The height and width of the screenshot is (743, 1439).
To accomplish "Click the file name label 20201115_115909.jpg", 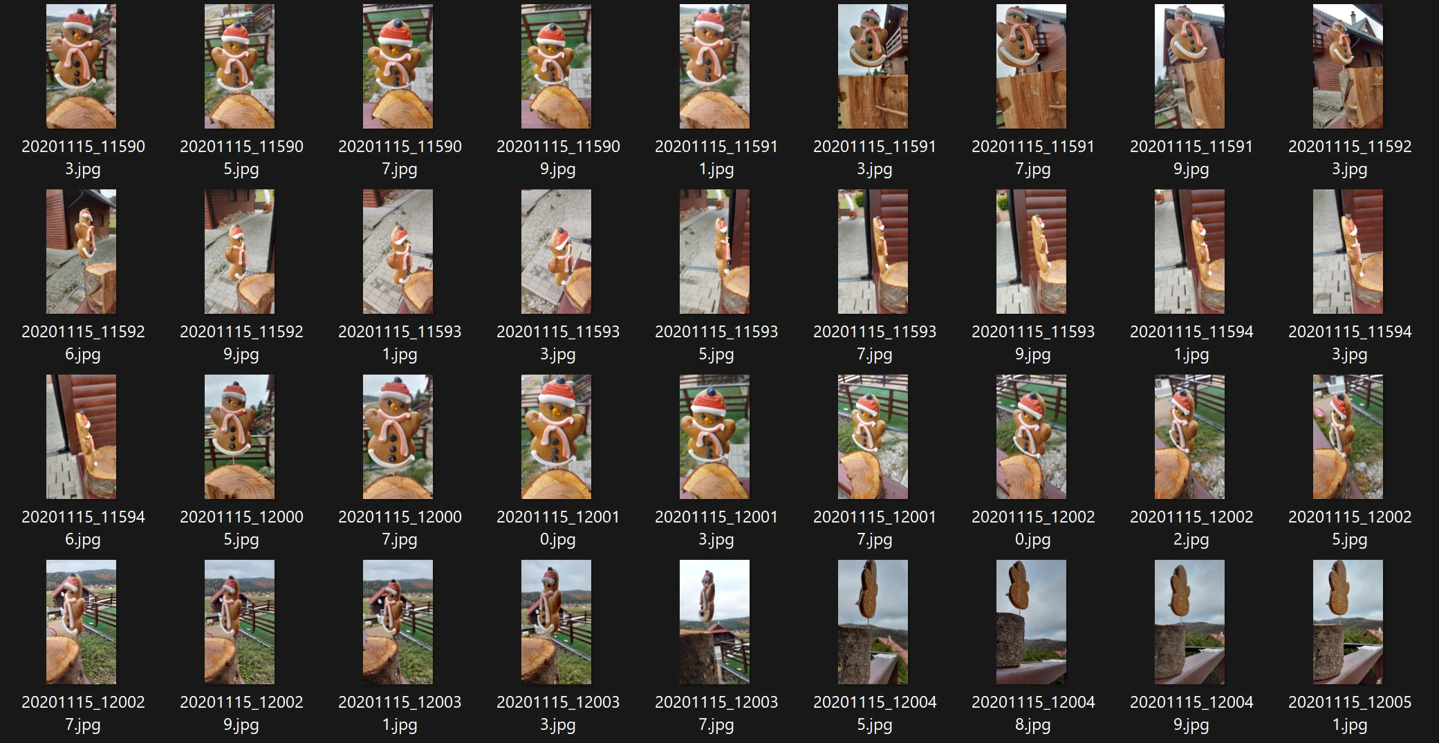I will tap(557, 157).
